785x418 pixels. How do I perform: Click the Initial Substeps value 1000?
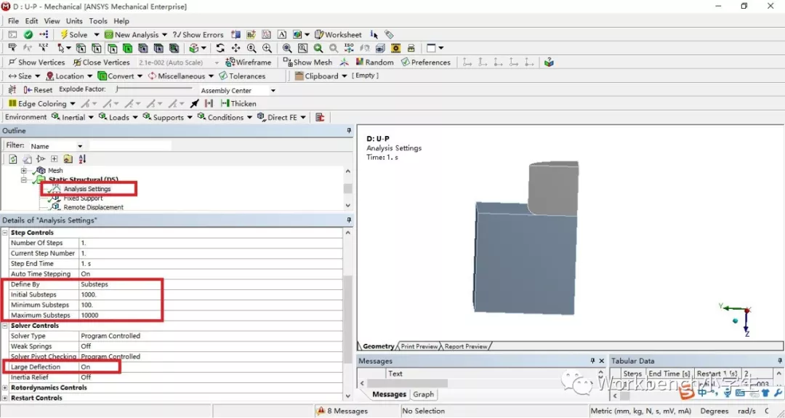[x=210, y=295]
